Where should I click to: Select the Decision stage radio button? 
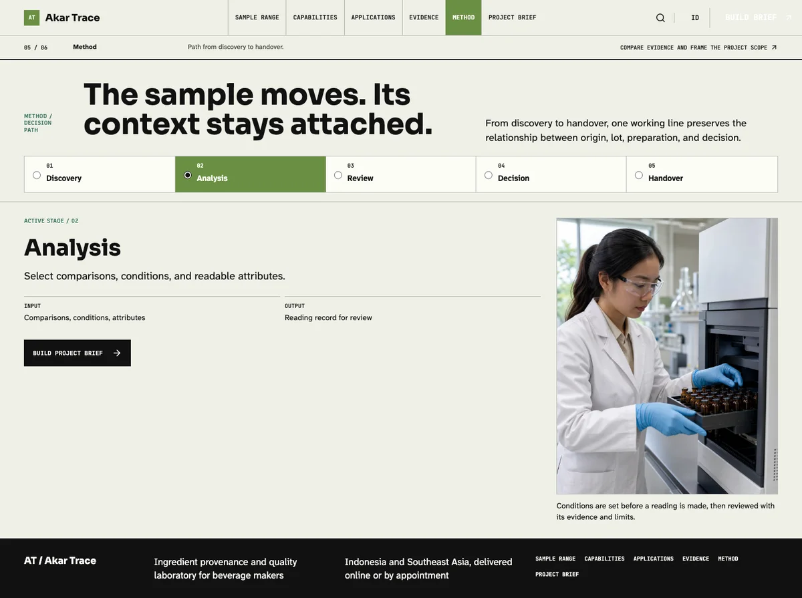tap(489, 175)
